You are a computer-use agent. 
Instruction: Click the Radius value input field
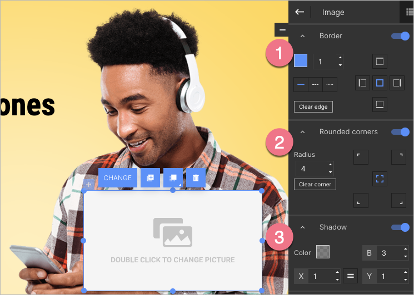[x=310, y=168]
